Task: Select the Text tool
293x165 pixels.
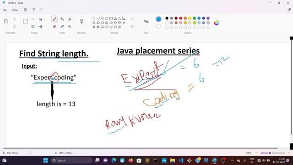Action: (70, 19)
